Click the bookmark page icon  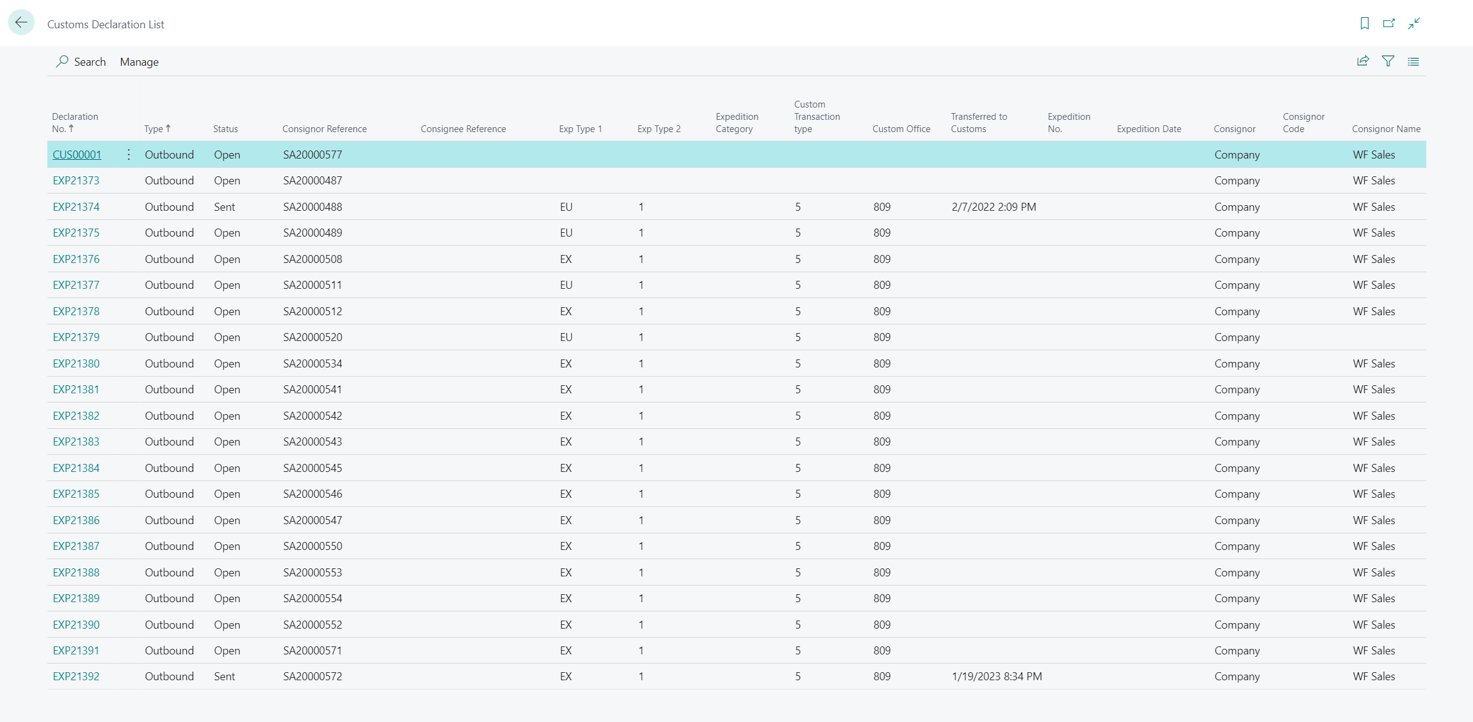click(x=1364, y=23)
